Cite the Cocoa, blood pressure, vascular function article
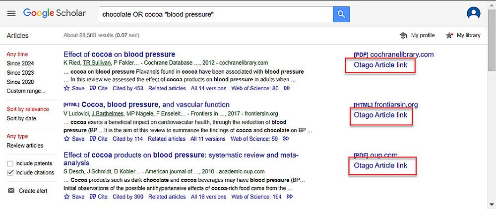The image size is (496, 209). click(x=98, y=139)
